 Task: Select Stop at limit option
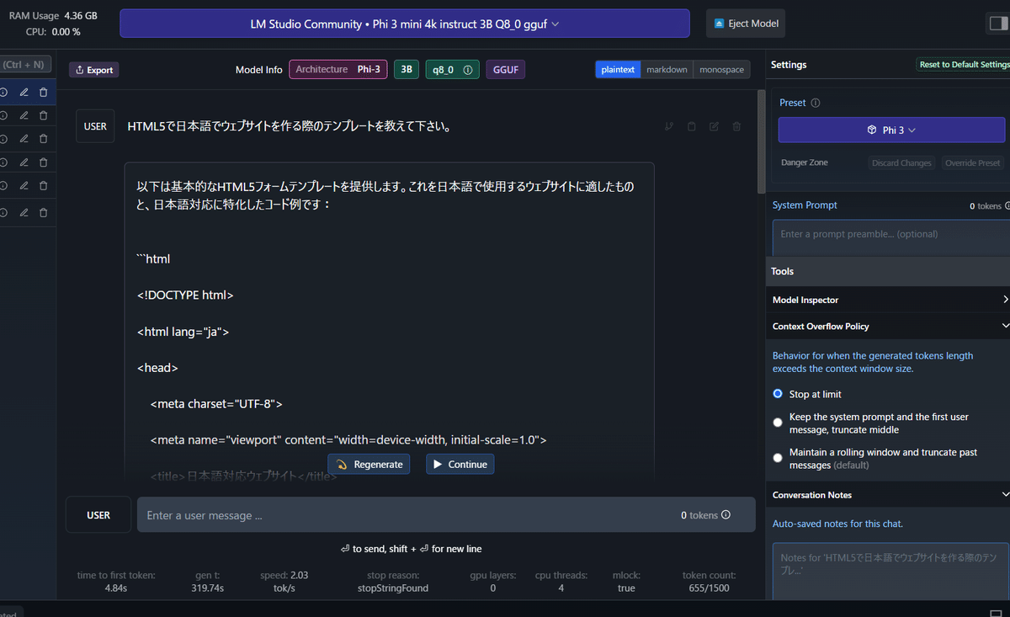point(778,394)
